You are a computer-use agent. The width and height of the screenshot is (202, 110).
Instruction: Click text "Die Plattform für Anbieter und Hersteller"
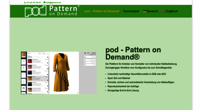(125, 64)
